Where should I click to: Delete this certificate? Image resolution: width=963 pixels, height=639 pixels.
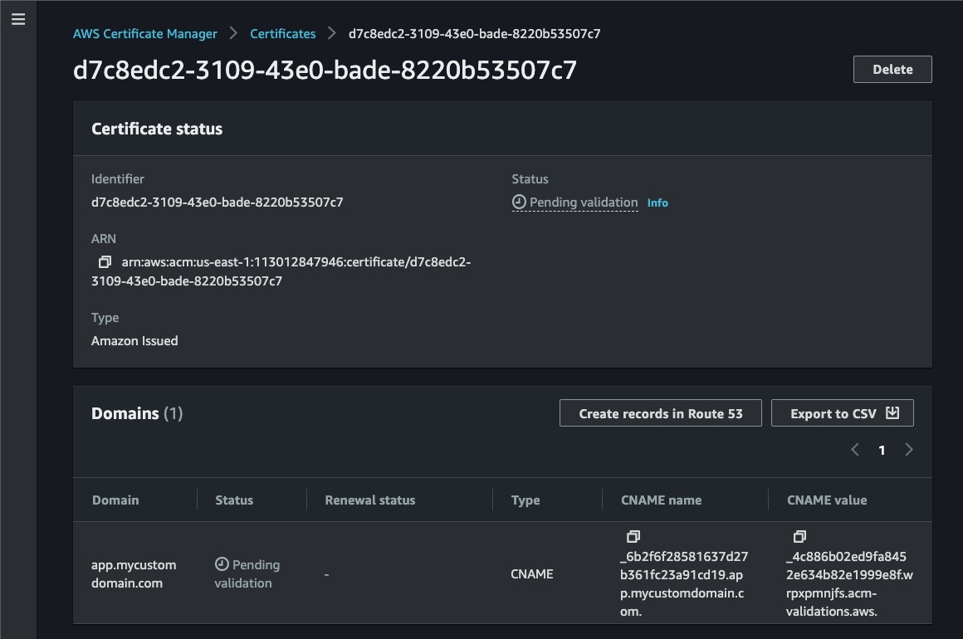tap(892, 70)
